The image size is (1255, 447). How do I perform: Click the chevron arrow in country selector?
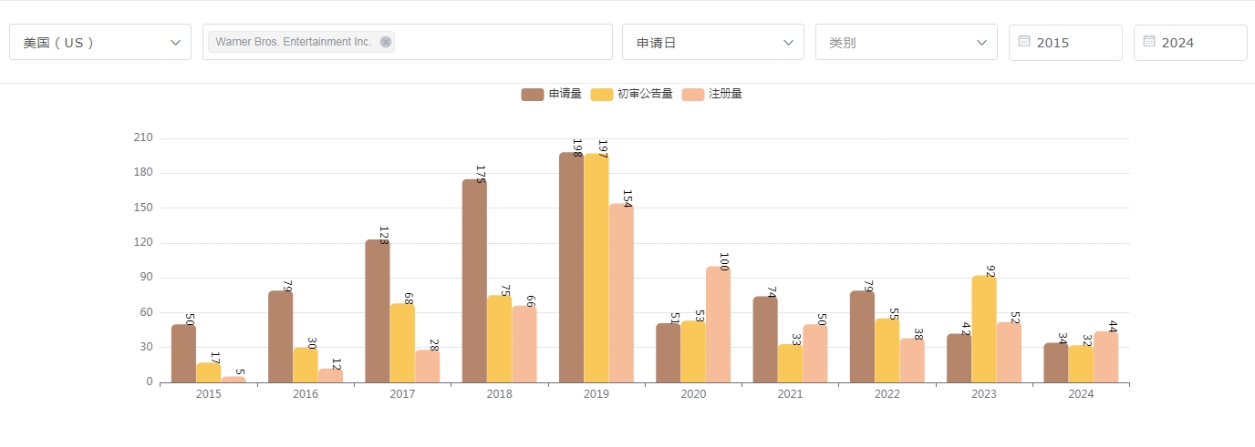(175, 43)
